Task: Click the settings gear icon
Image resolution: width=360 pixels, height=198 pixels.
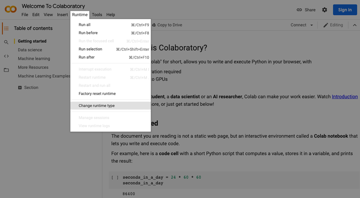Action: (324, 10)
